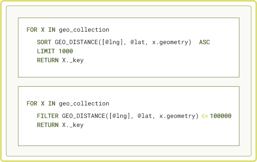Click the FILTER keyword

click(48, 116)
